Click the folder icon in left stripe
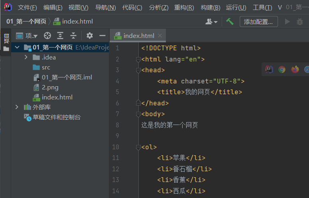Viewport: 309px width, 198px height. point(6,49)
